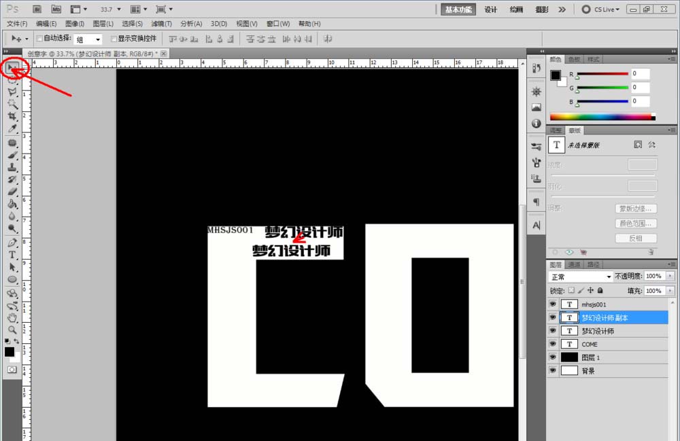Click the color spectrum ramp
Image resolution: width=680 pixels, height=441 pixels.
click(x=602, y=116)
